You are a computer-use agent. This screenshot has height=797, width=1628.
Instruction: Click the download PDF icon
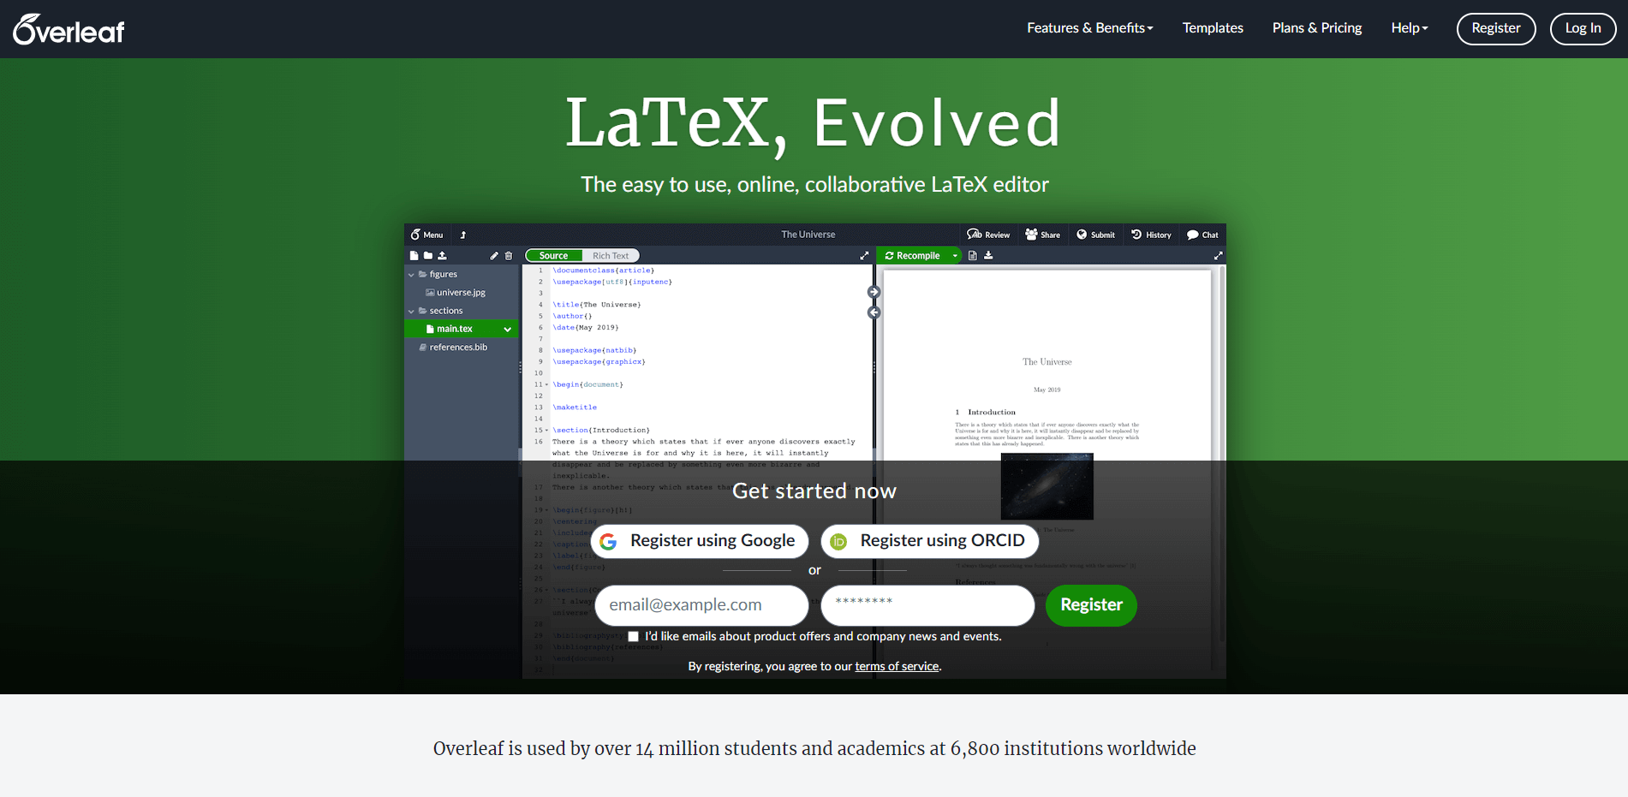coord(988,256)
